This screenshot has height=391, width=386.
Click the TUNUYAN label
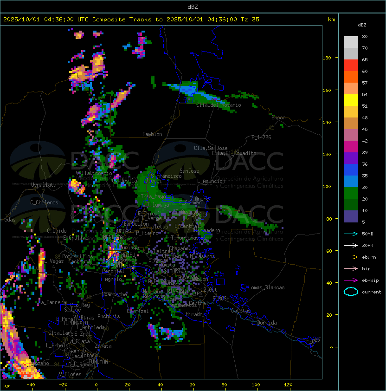click(98, 362)
